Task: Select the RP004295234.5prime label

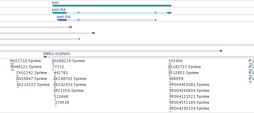Action: [189, 109]
